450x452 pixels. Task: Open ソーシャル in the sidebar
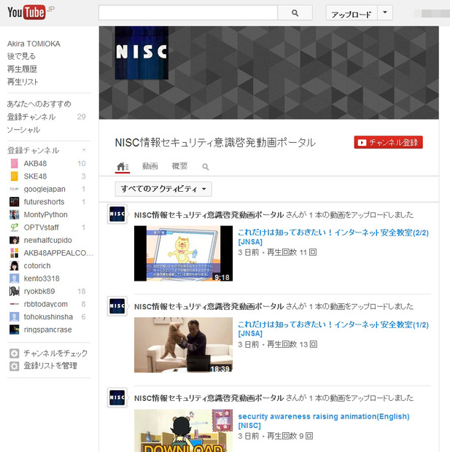click(23, 130)
